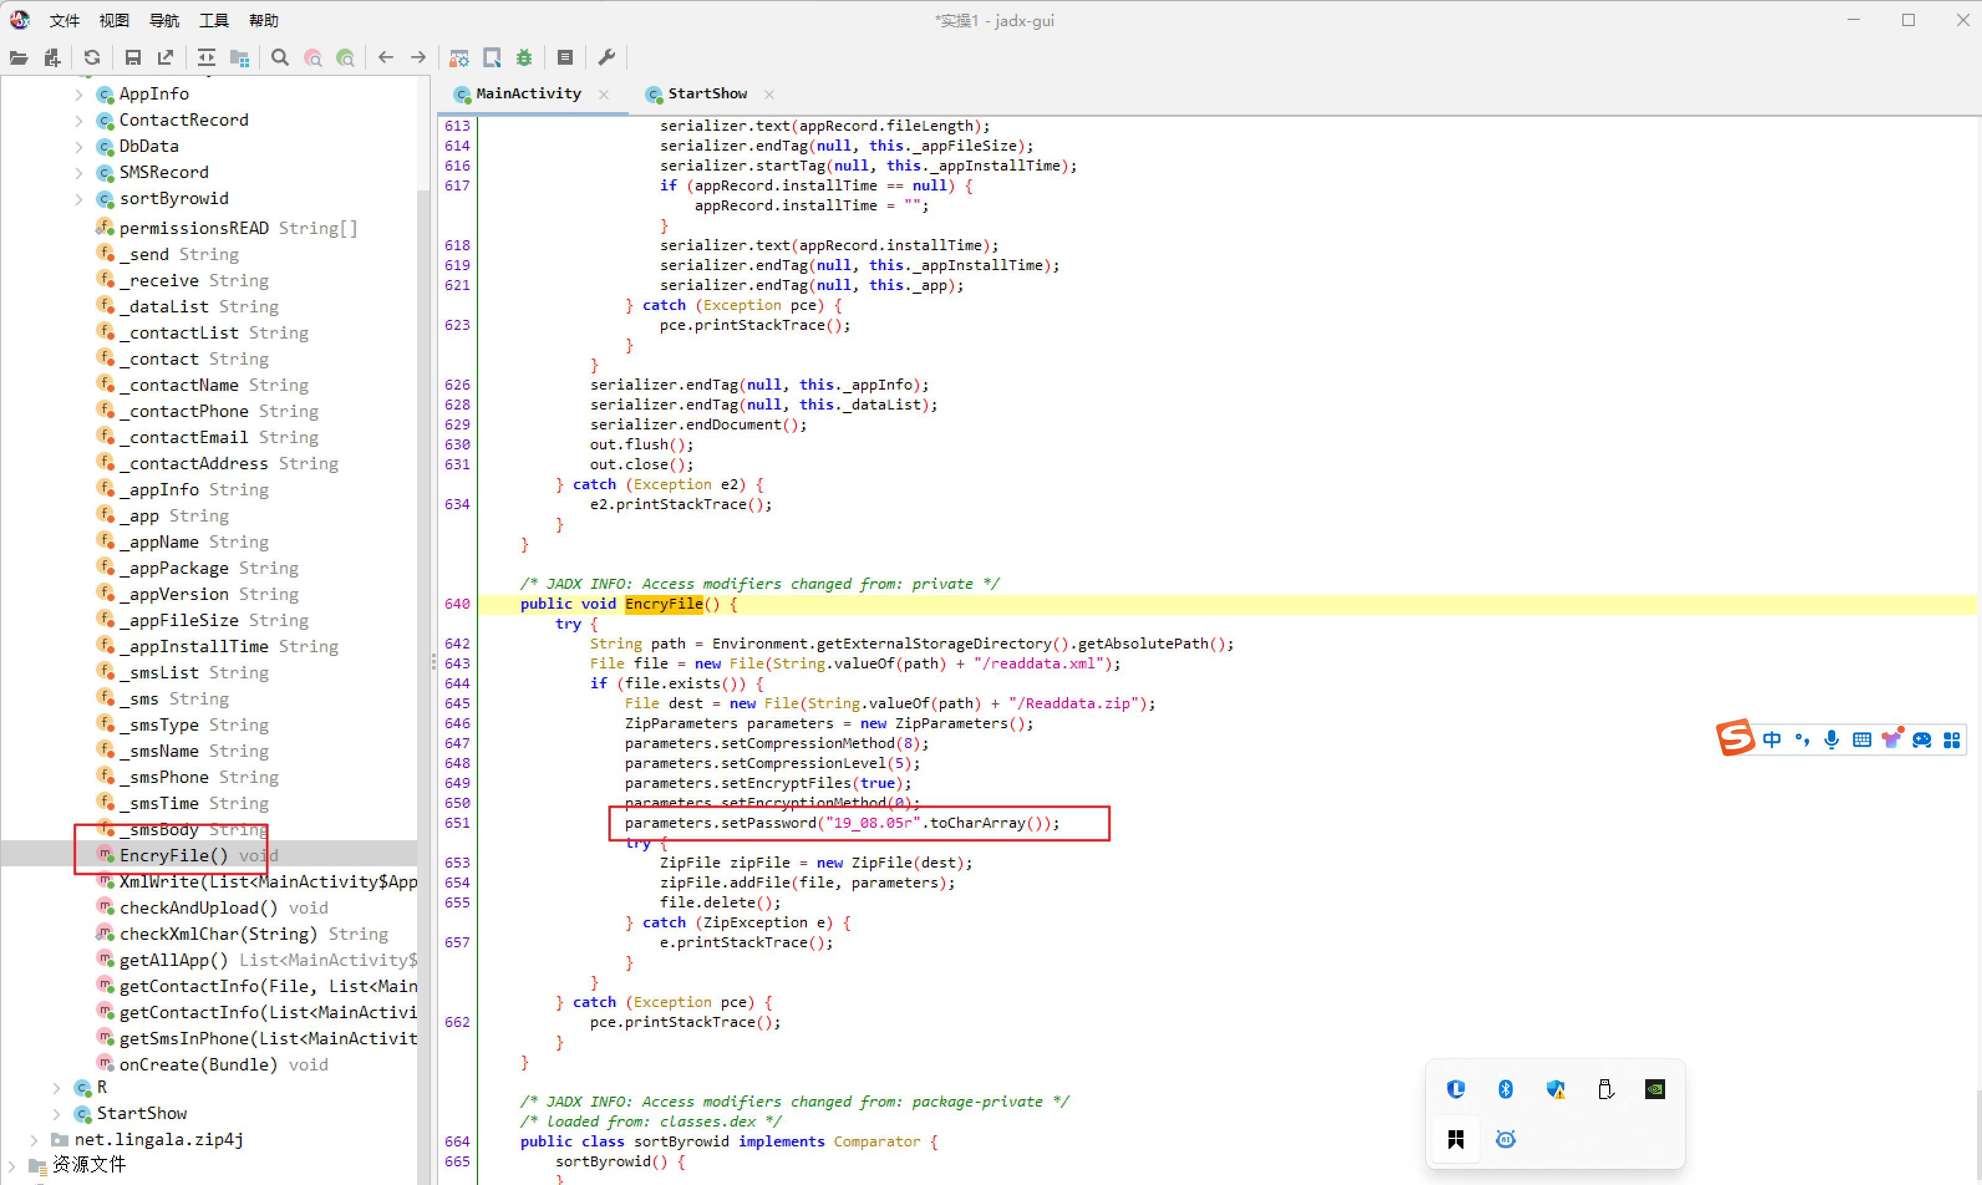The height and width of the screenshot is (1185, 1982).
Task: Open the 文件 menu
Action: [x=64, y=21]
